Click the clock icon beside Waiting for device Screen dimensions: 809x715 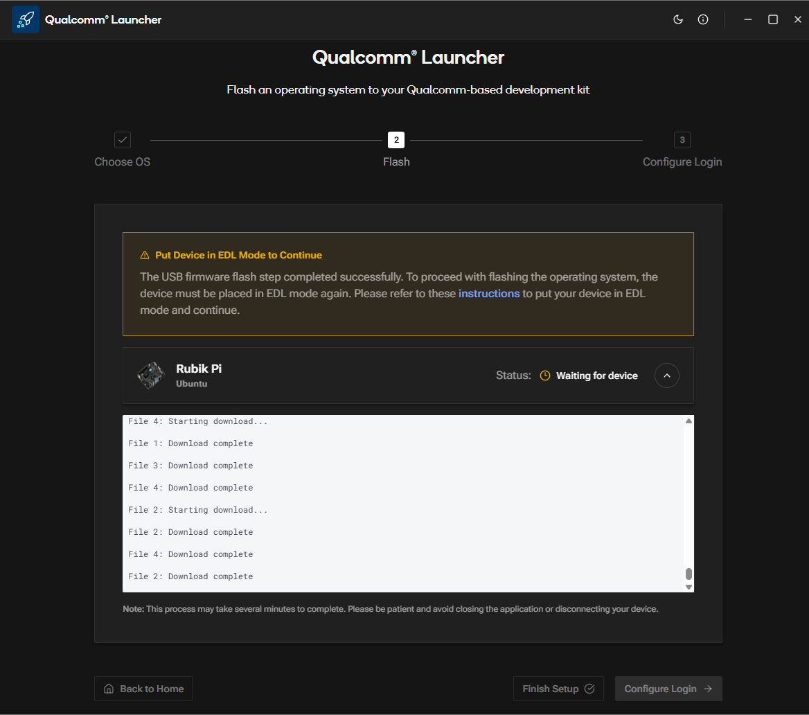[545, 376]
